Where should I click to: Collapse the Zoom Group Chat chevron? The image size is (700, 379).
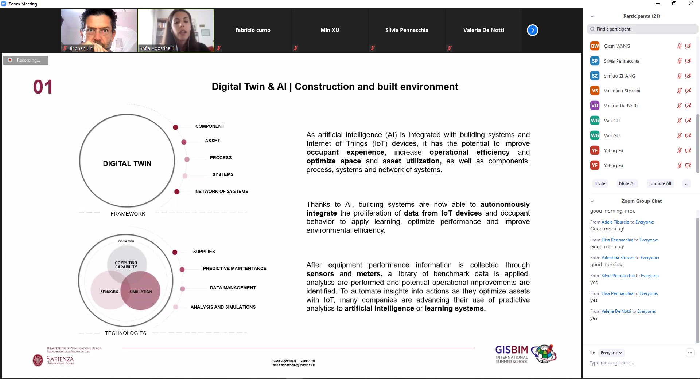point(592,201)
